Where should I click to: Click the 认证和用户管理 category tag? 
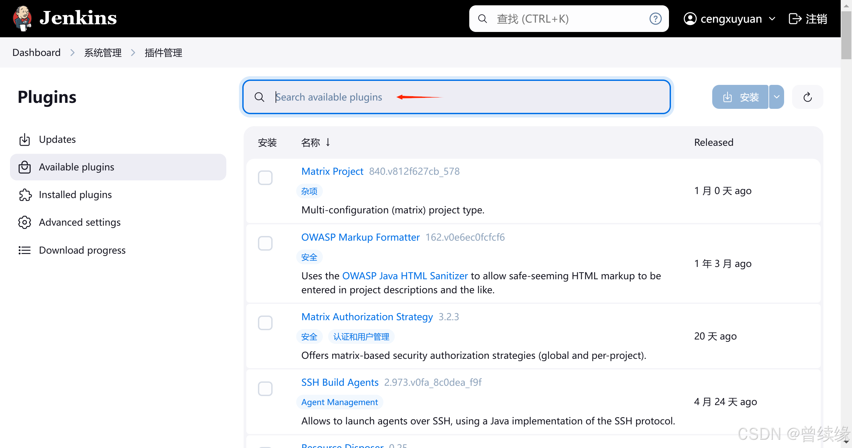tap(361, 336)
